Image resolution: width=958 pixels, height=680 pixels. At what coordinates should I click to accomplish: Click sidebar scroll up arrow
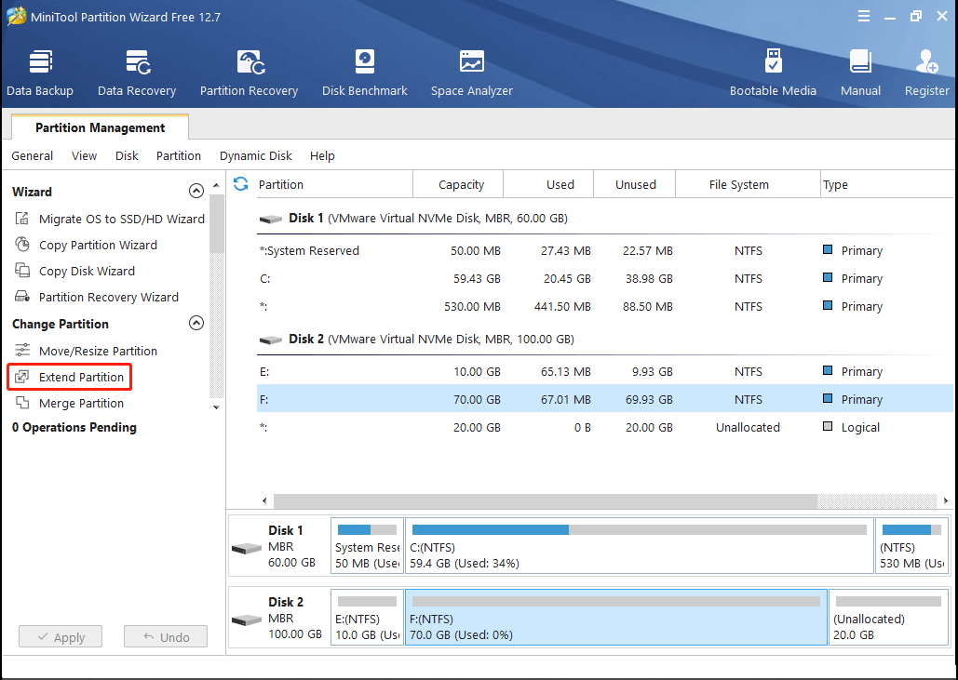pyautogui.click(x=216, y=185)
